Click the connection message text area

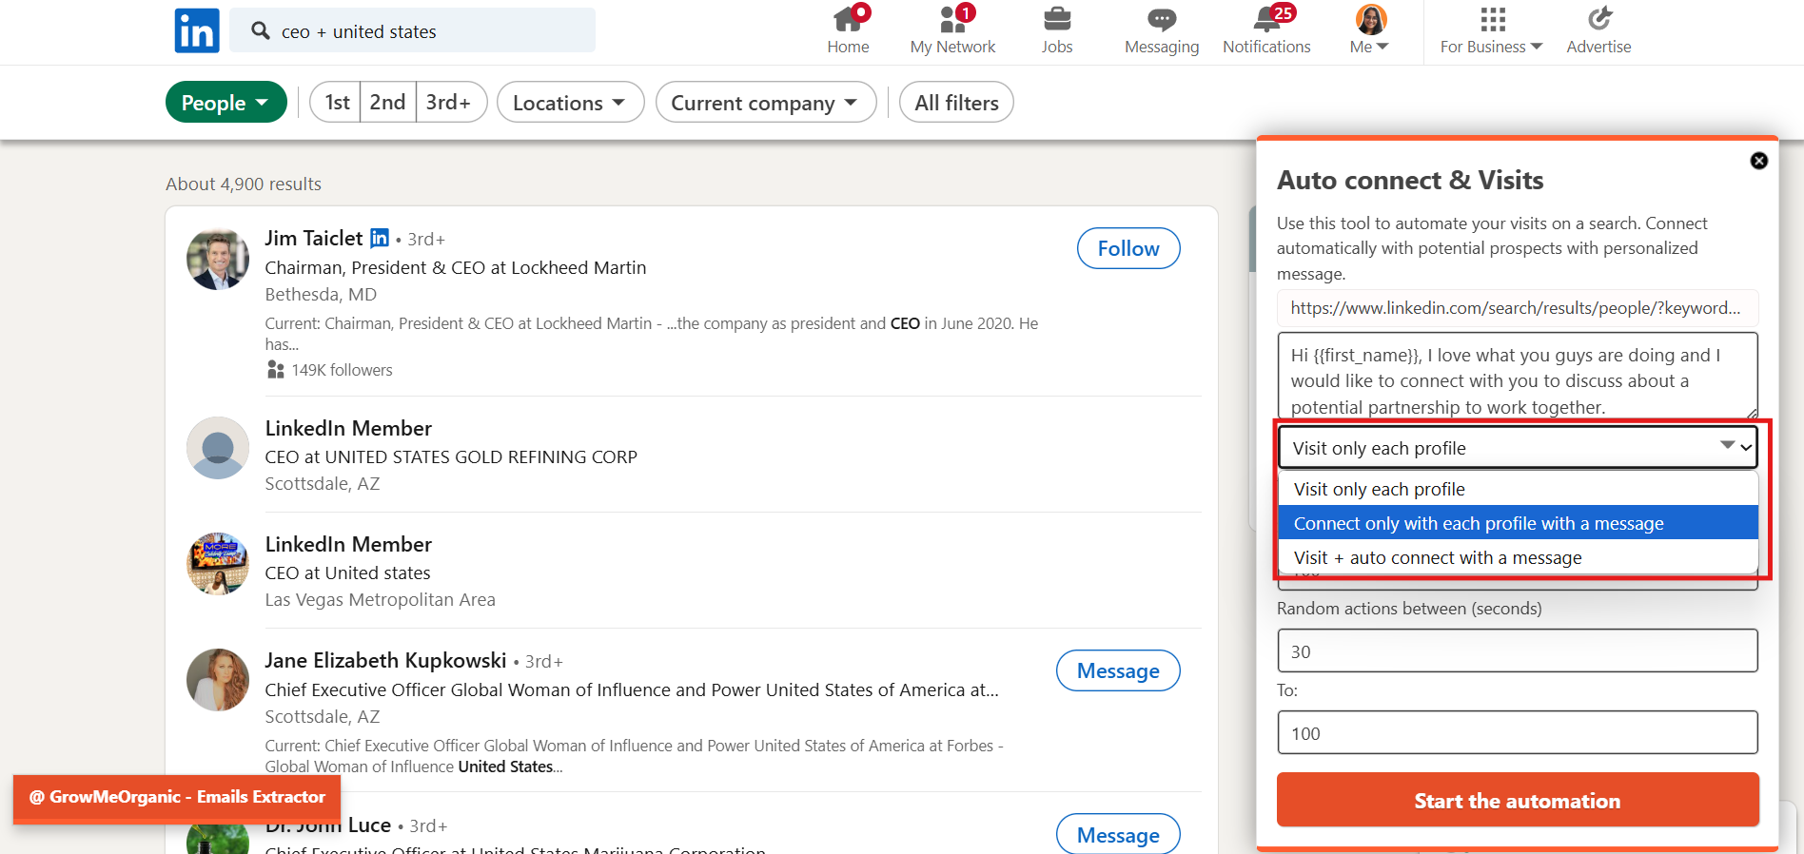(x=1517, y=376)
